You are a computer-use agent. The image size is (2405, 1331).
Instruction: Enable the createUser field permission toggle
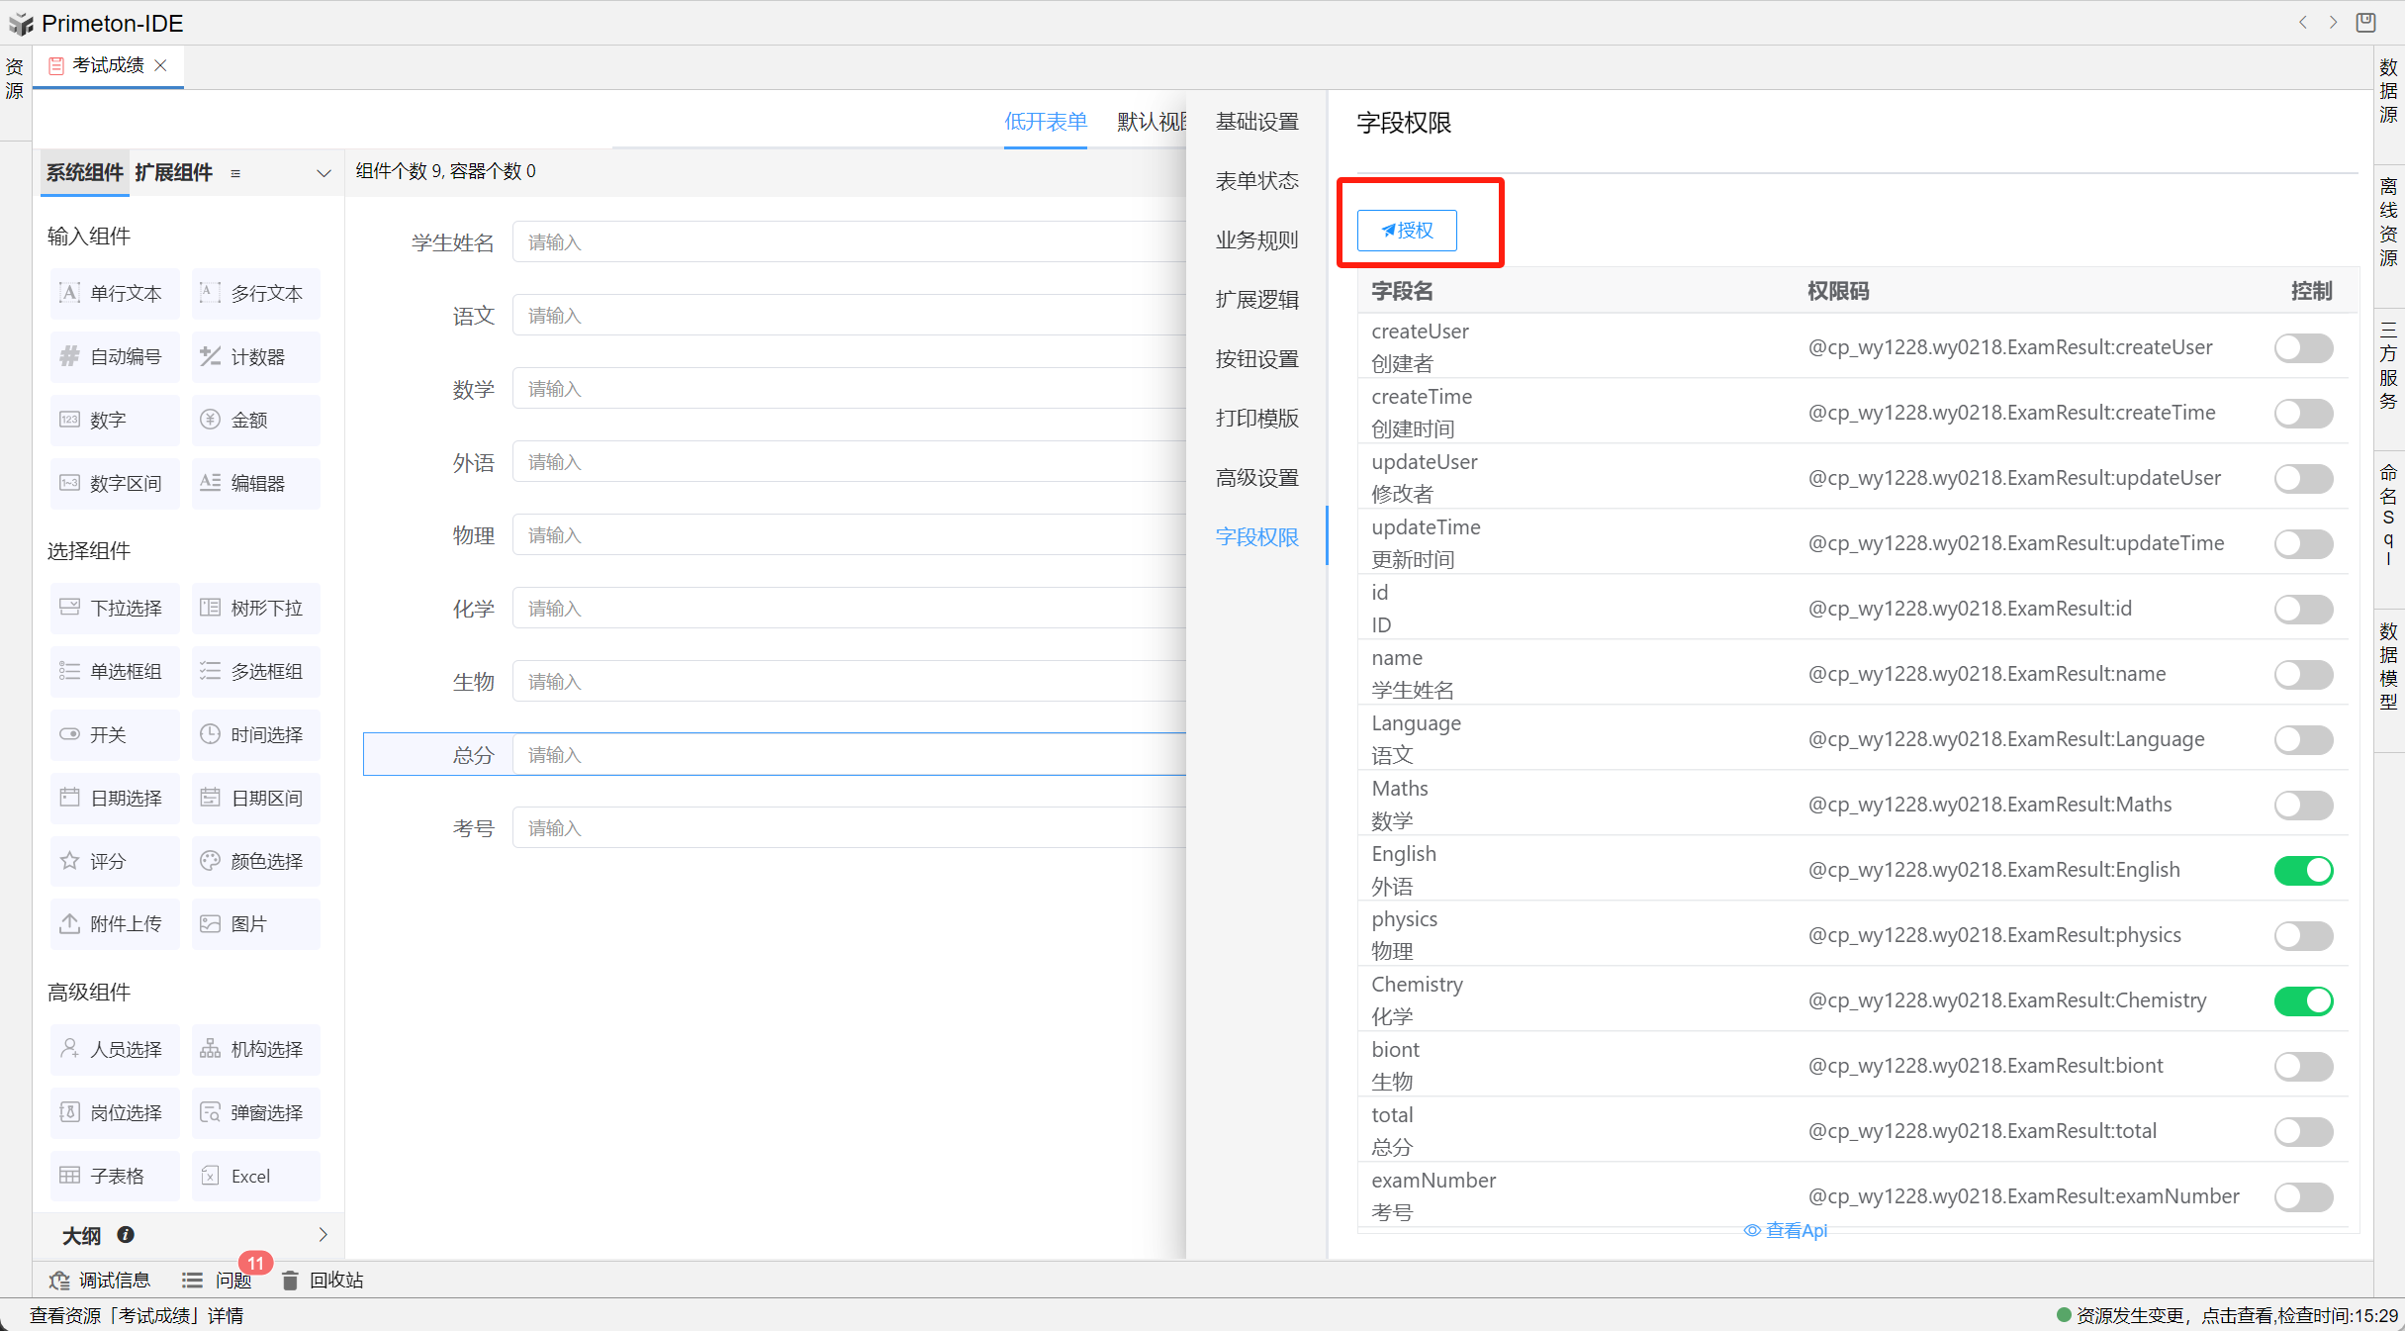tap(2303, 347)
